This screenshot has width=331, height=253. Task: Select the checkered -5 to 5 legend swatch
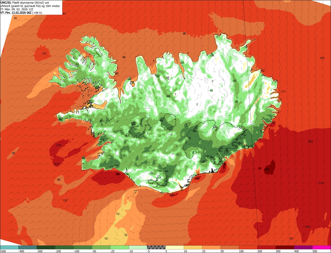tap(156, 247)
